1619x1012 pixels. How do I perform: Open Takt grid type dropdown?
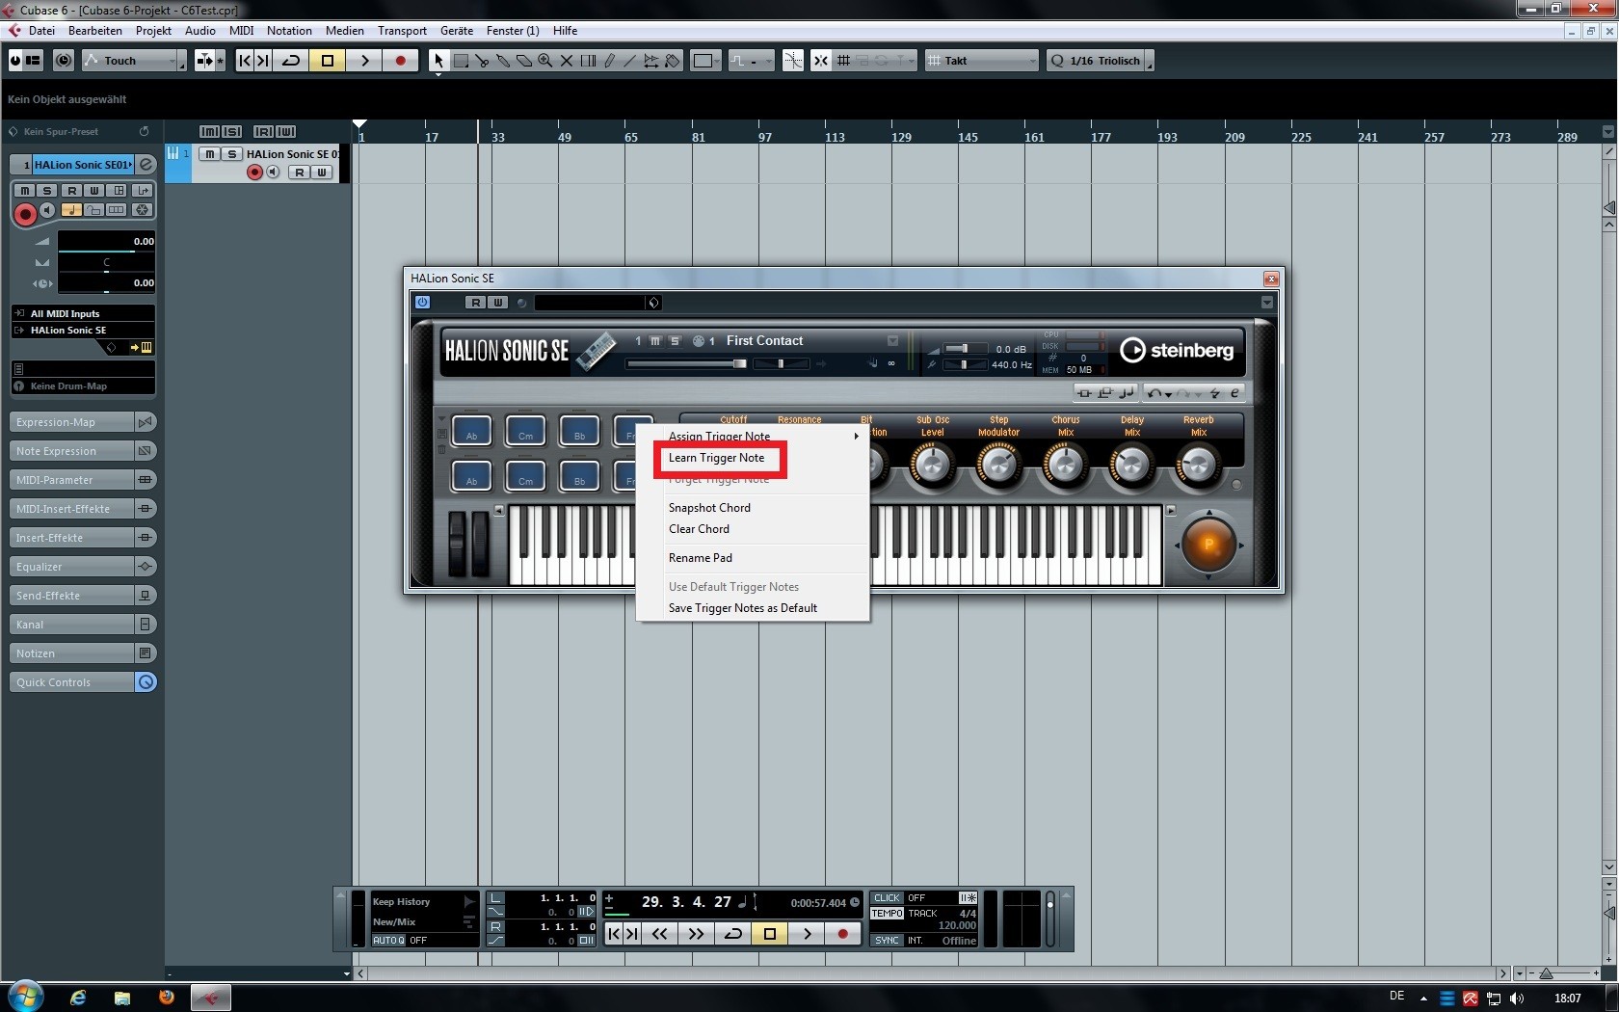coord(982,61)
